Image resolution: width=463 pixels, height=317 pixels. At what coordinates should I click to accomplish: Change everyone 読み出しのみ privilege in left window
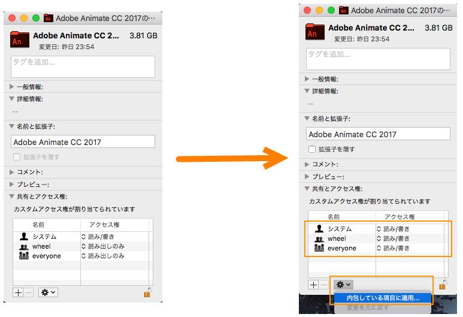coord(103,256)
